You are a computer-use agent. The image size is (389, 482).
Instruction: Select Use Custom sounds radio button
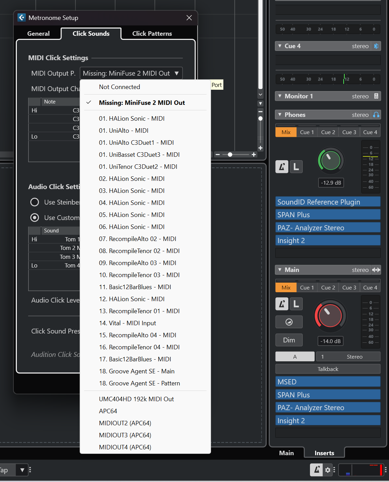(34, 218)
